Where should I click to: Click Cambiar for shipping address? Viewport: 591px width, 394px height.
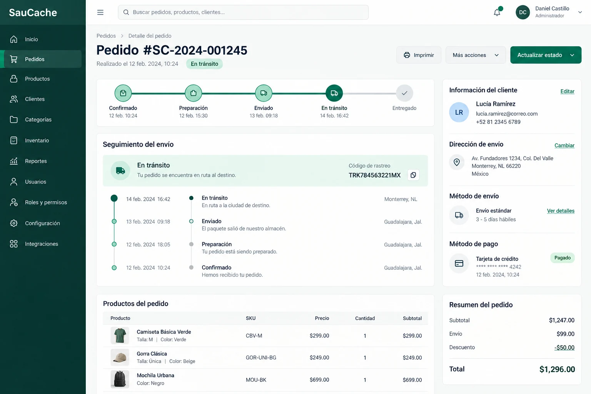pyautogui.click(x=564, y=145)
